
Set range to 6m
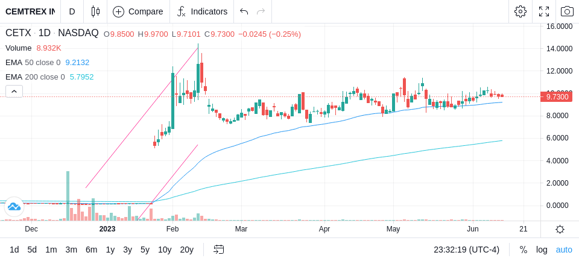coord(91,250)
